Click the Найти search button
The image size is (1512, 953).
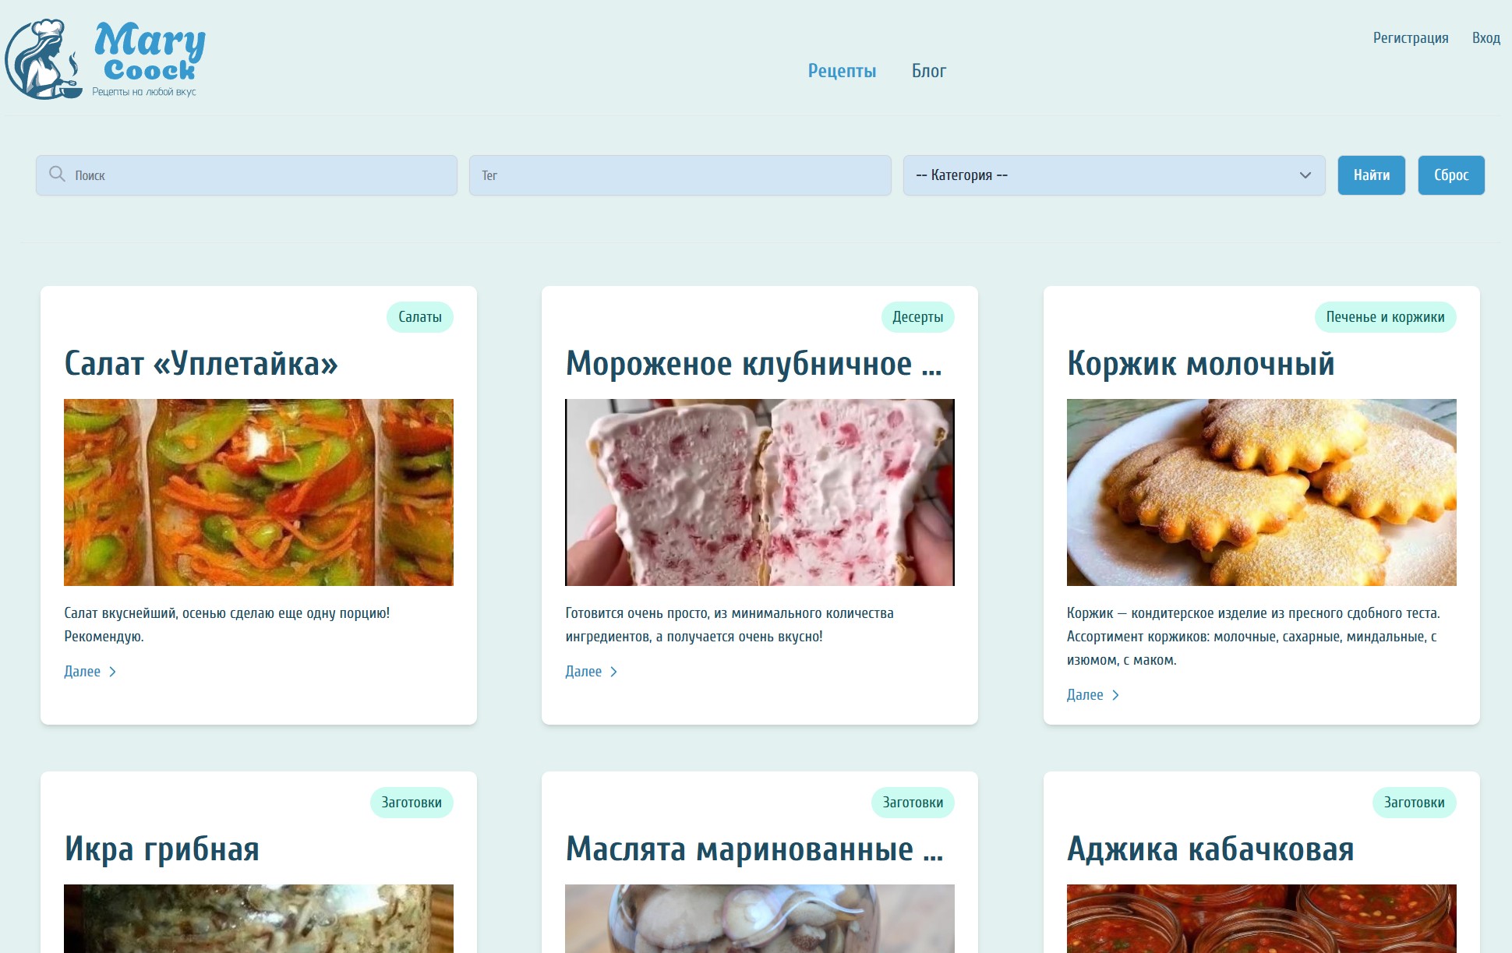coord(1372,175)
